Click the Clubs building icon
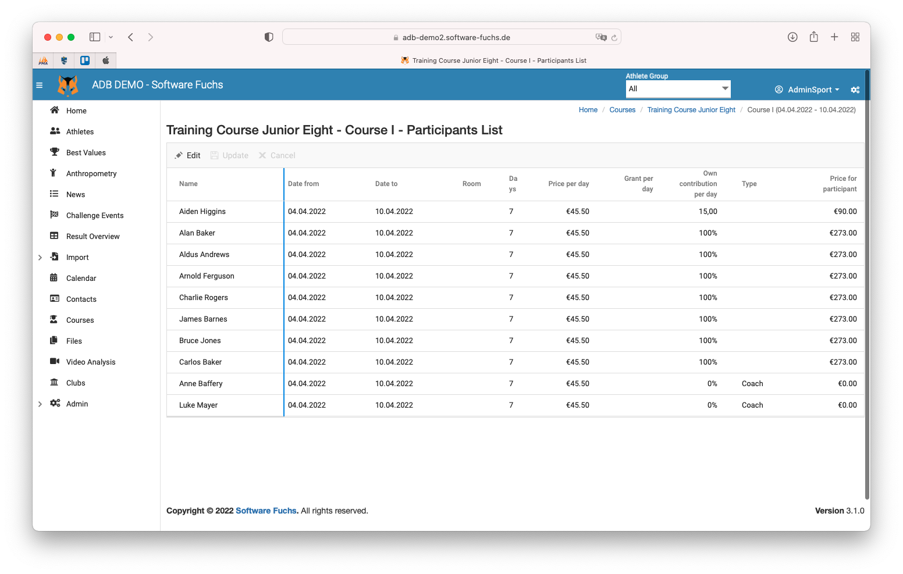 (54, 383)
